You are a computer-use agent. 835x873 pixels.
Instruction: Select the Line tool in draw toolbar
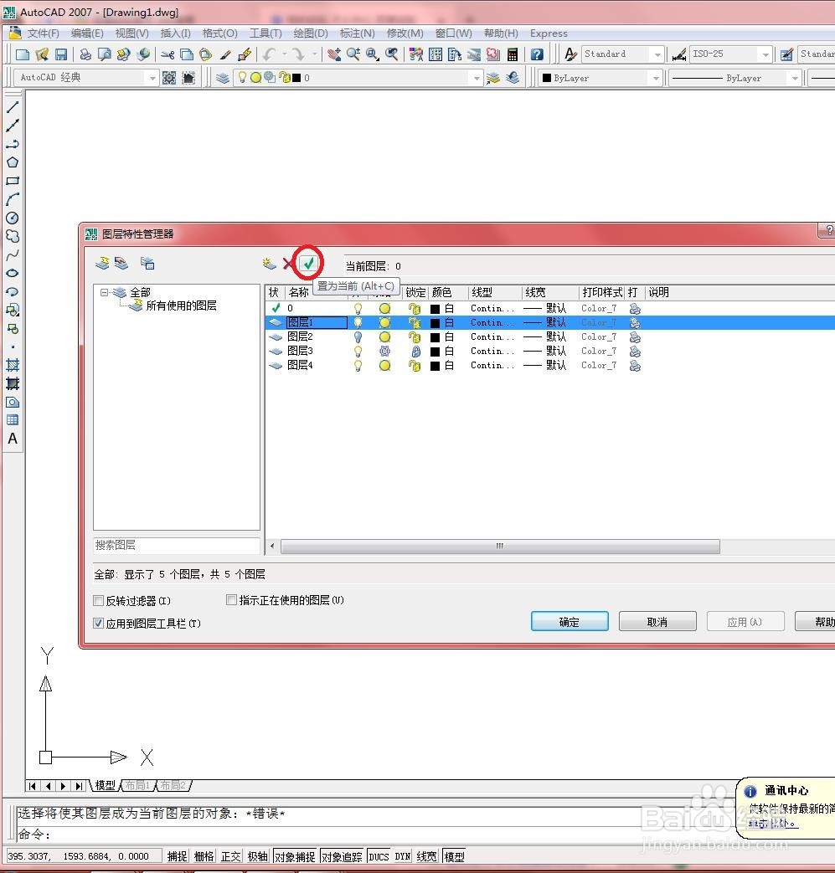pos(13,107)
